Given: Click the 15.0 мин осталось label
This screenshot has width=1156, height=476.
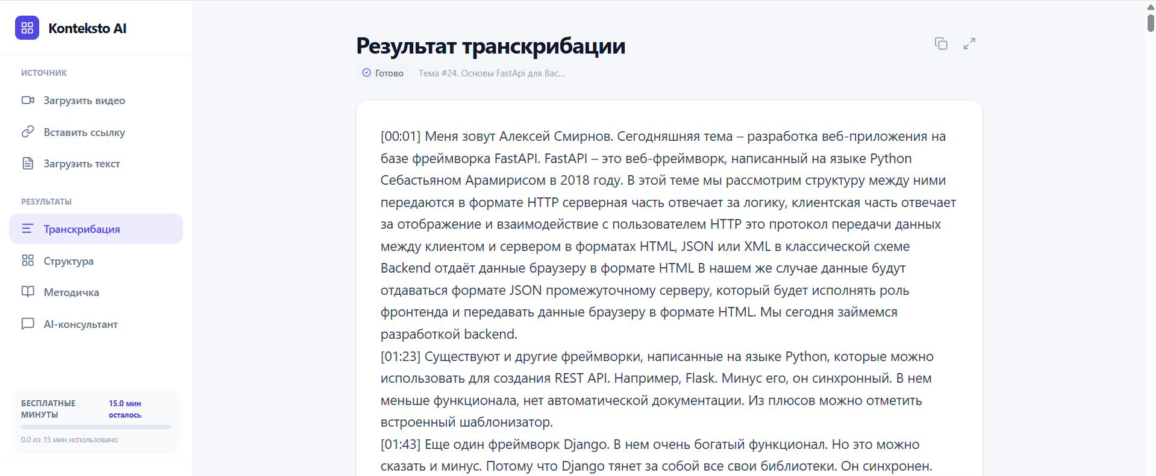Looking at the screenshot, I should point(125,409).
